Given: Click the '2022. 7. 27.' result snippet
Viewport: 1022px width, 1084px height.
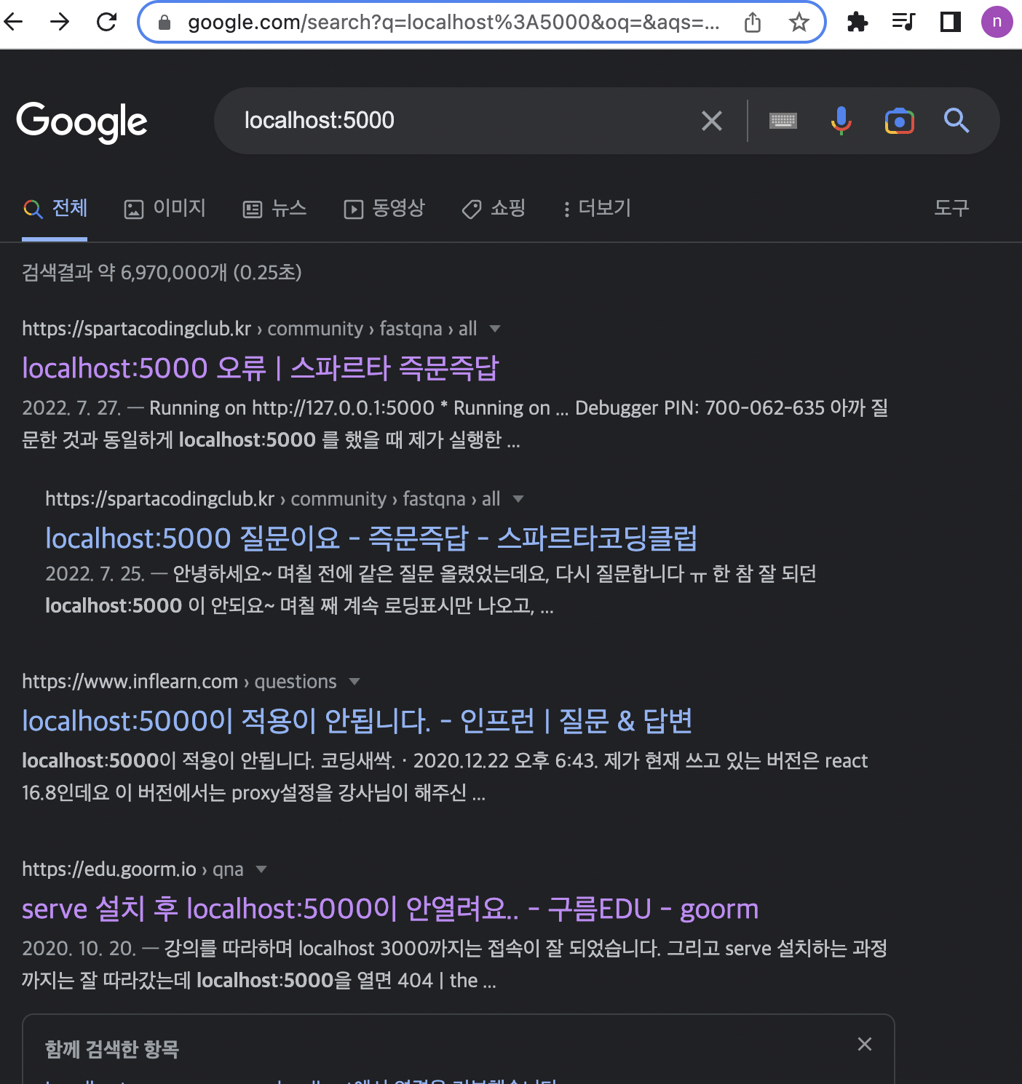Looking at the screenshot, I should 455,424.
